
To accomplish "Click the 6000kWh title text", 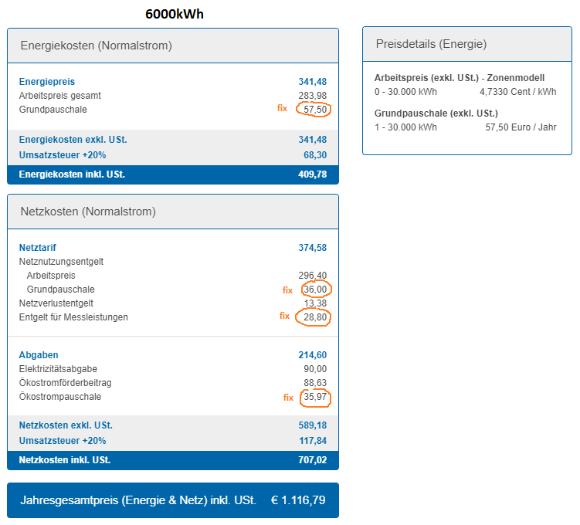I will [175, 15].
